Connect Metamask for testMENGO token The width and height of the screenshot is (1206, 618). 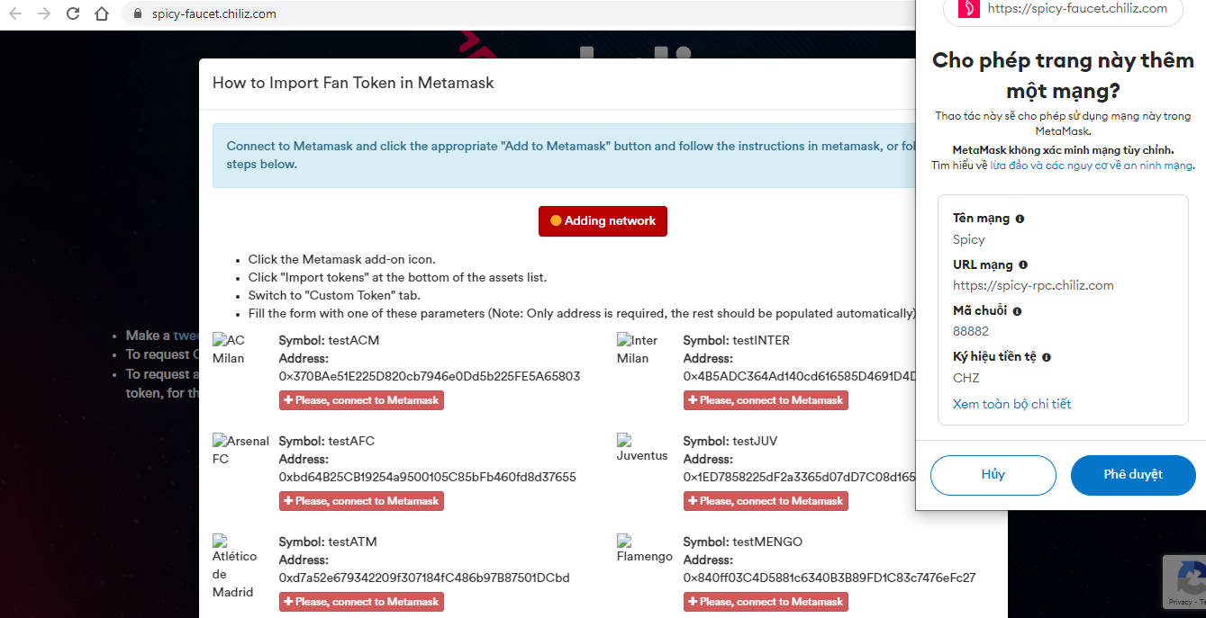(766, 602)
